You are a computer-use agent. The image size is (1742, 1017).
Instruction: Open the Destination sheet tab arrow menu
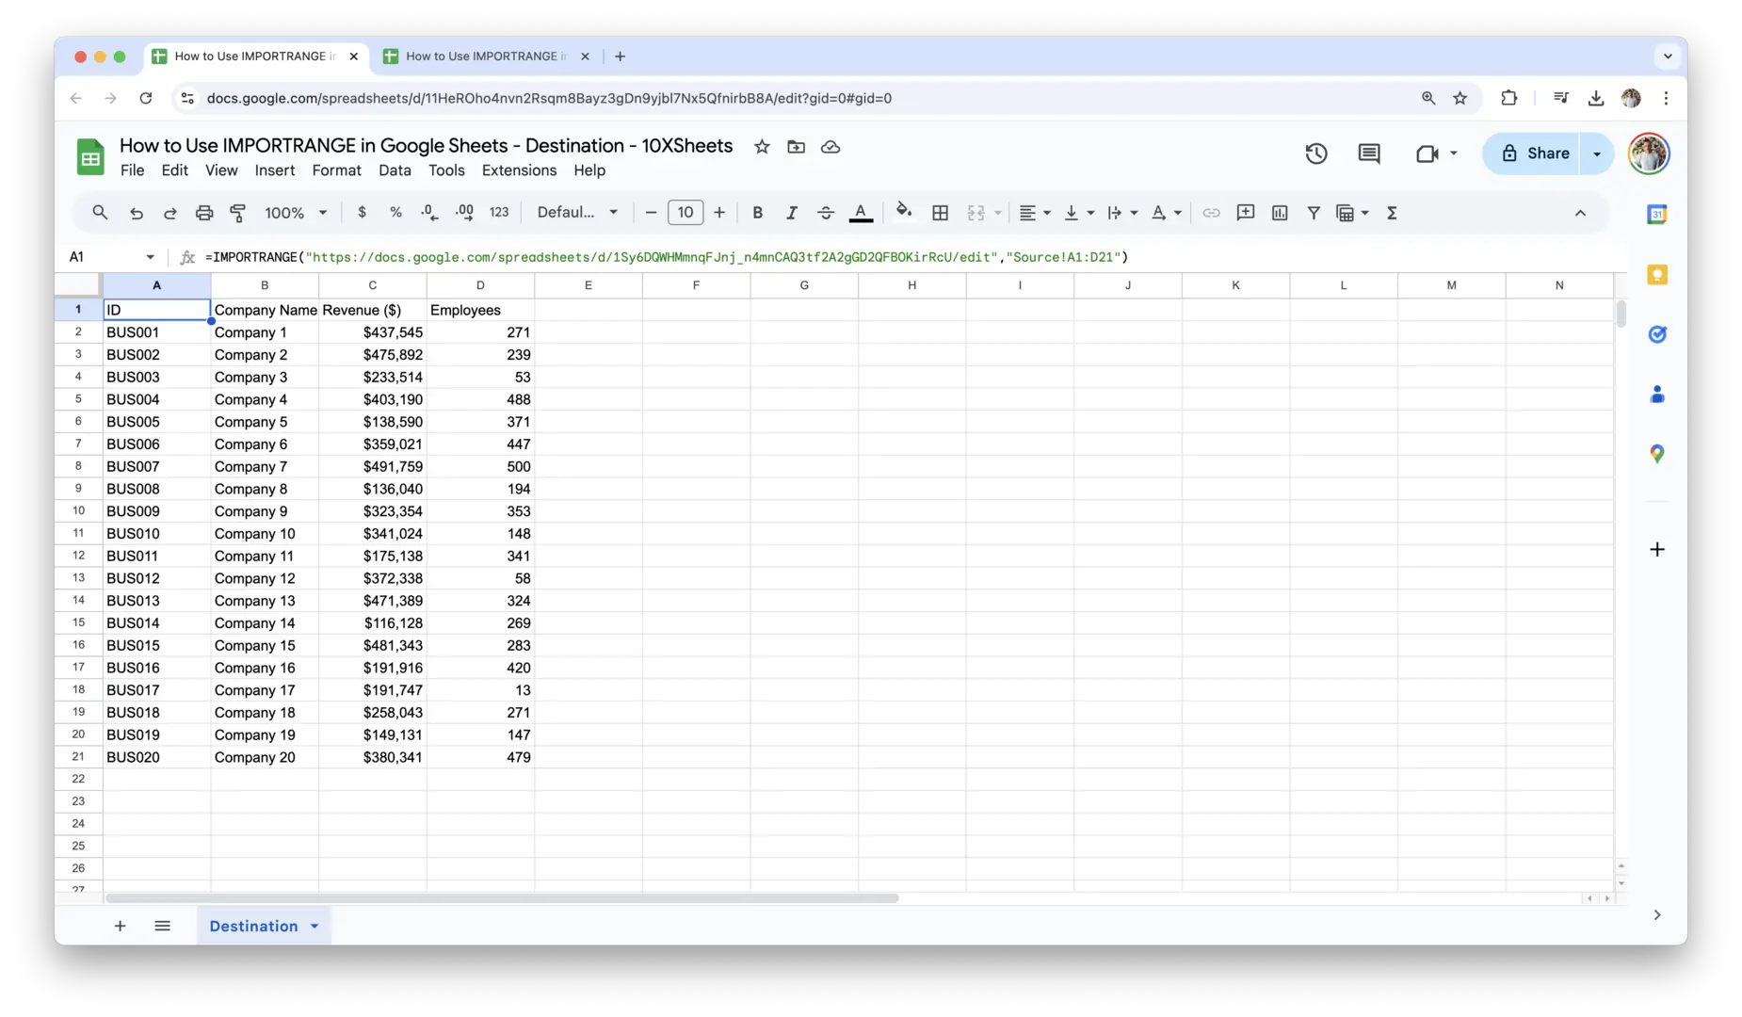point(315,927)
